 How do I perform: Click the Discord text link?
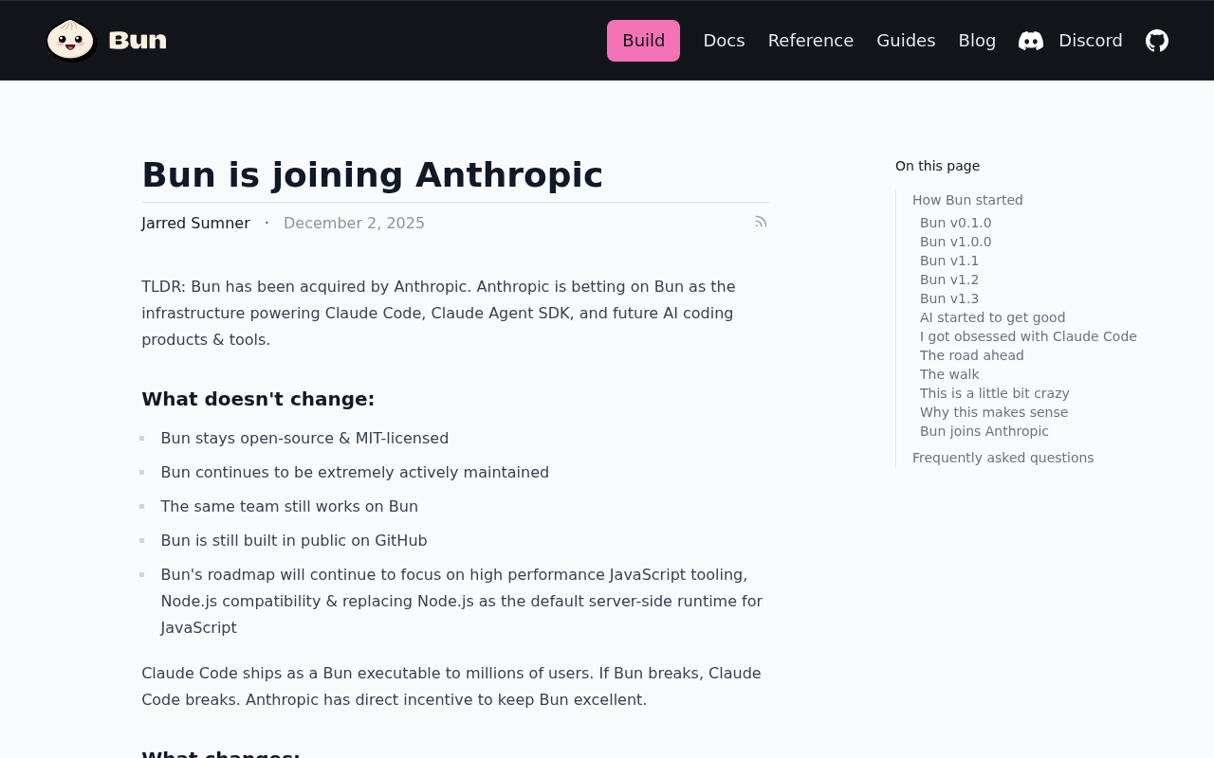(x=1091, y=41)
